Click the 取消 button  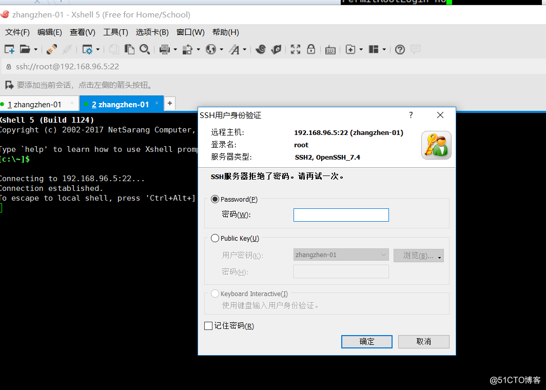[x=424, y=342]
